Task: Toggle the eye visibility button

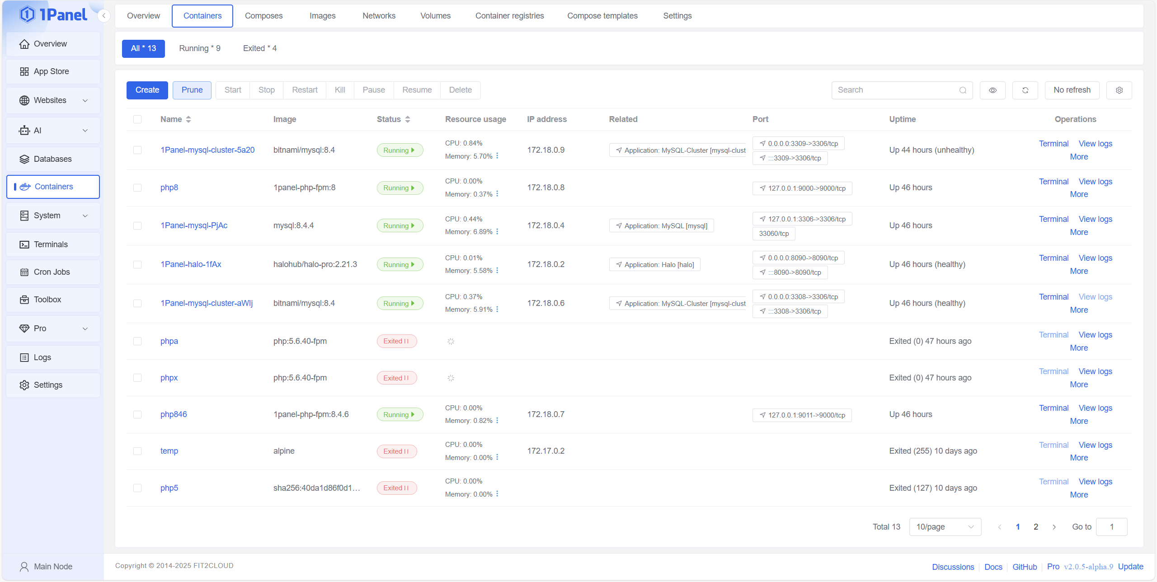Action: pos(992,90)
